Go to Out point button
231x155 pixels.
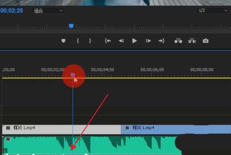click(161, 41)
